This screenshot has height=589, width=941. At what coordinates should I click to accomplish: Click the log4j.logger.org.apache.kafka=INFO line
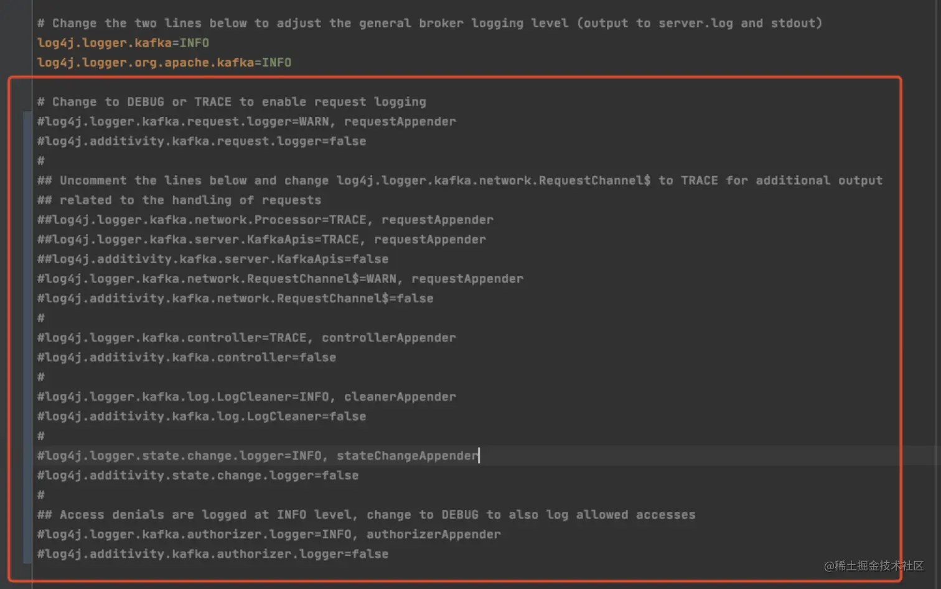(164, 63)
